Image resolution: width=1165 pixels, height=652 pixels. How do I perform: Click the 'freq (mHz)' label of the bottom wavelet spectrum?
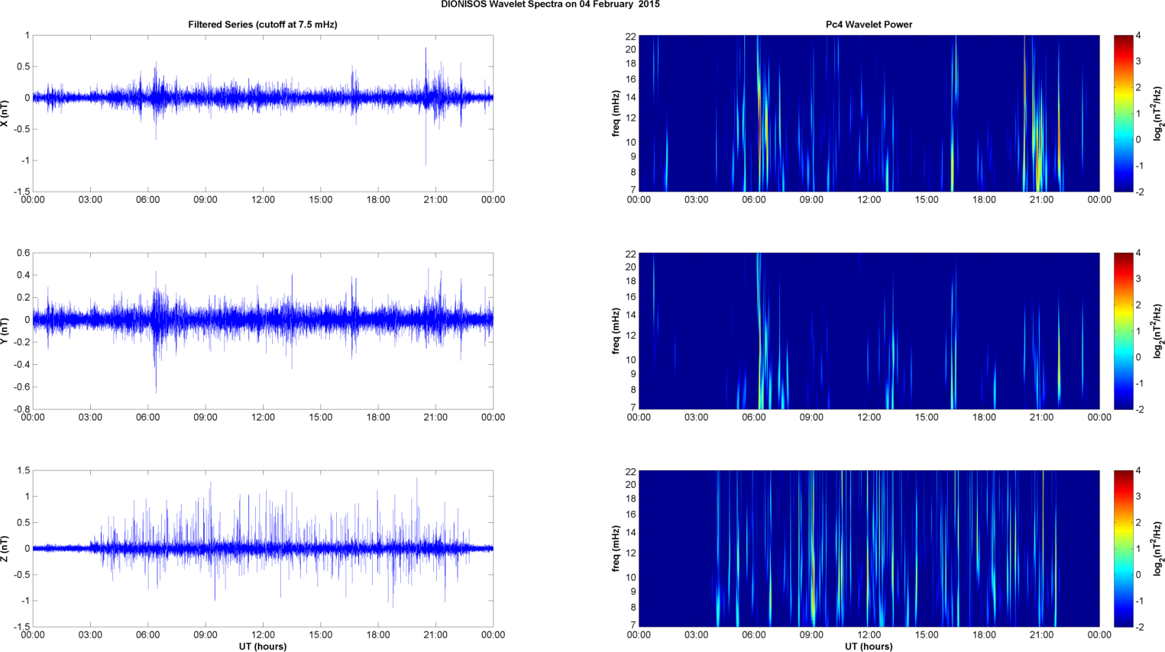coord(616,548)
